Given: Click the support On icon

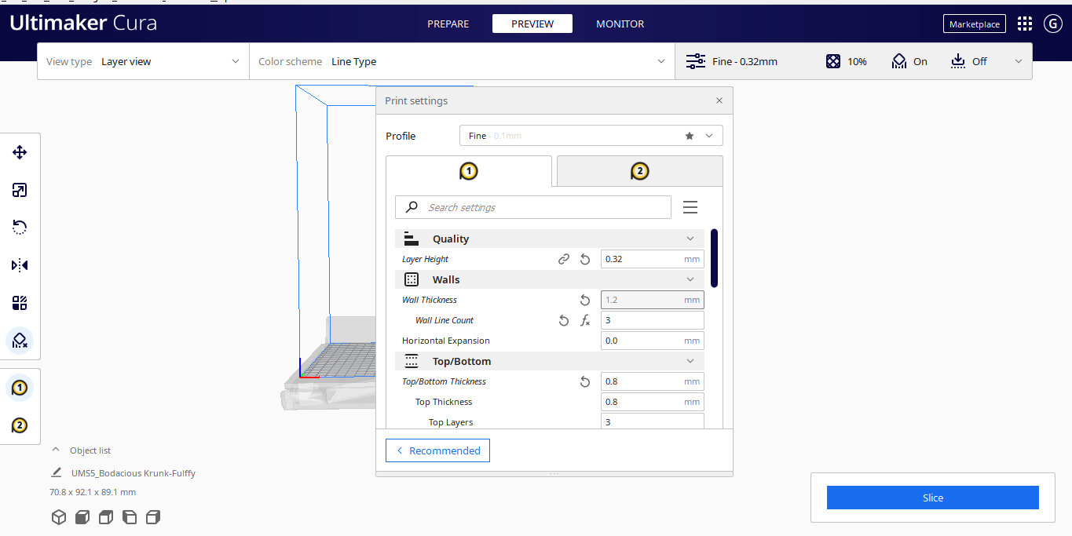Looking at the screenshot, I should 899,61.
